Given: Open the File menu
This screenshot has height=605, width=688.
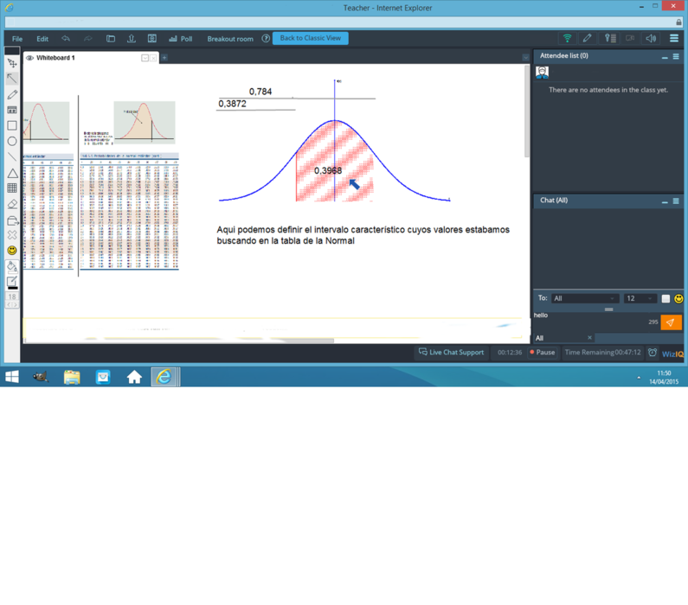Looking at the screenshot, I should click(x=17, y=39).
